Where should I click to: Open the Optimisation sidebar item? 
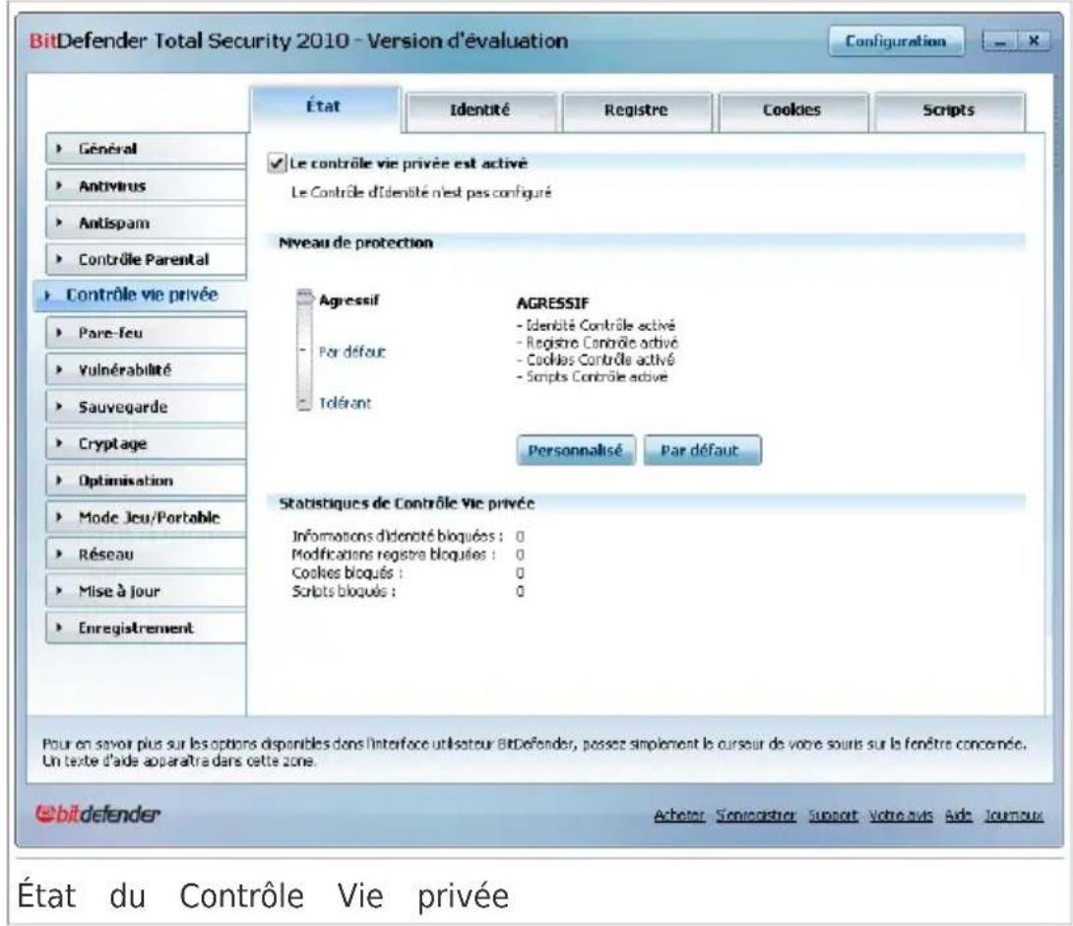click(x=146, y=481)
